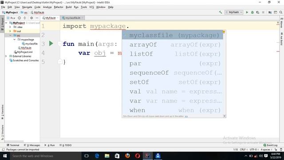Change UTF-8 encoding in status bar

[254, 150]
